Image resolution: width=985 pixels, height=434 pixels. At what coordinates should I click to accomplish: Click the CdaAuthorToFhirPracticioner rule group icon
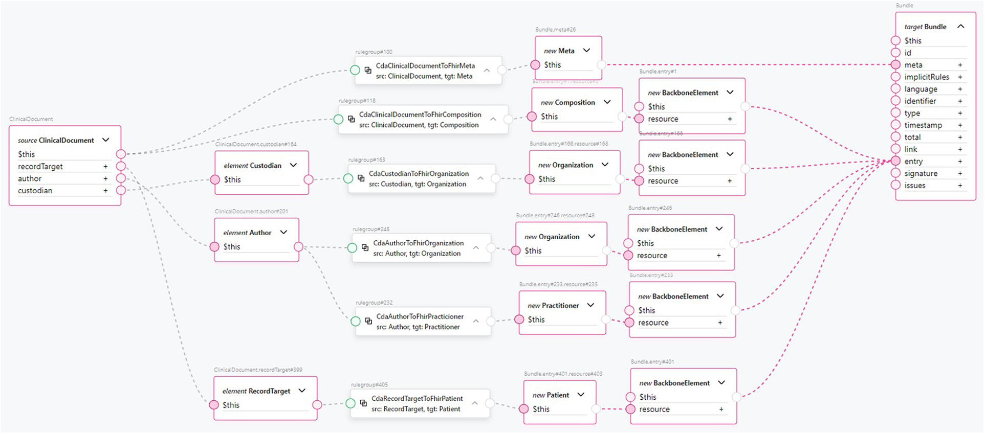point(368,321)
